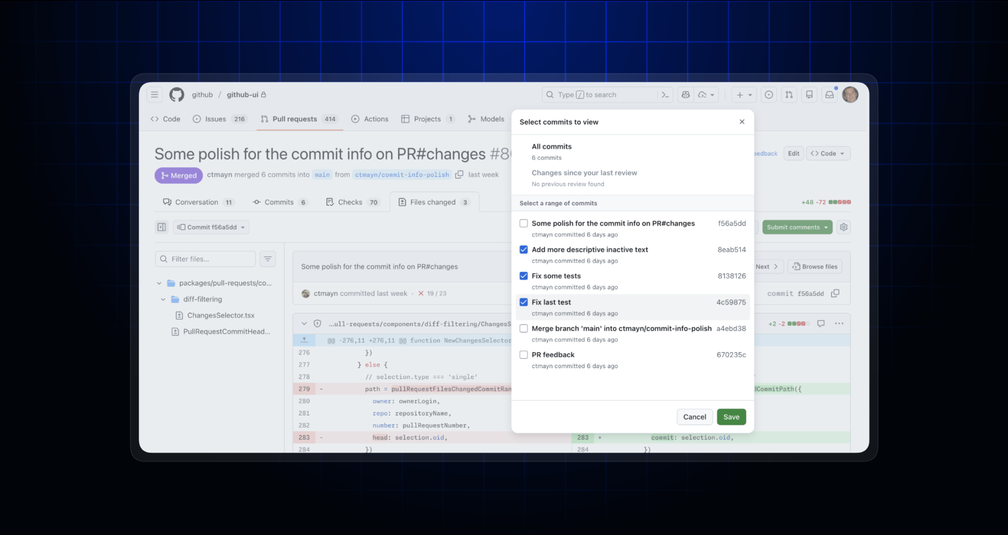Save the selected commit range
This screenshot has height=535, width=1008.
coord(731,417)
